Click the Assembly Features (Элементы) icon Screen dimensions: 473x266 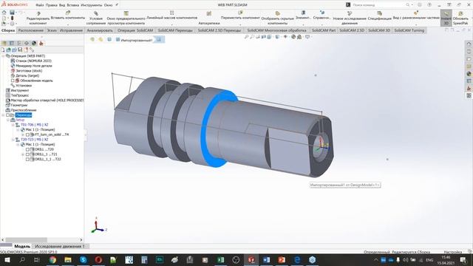[x=303, y=13]
